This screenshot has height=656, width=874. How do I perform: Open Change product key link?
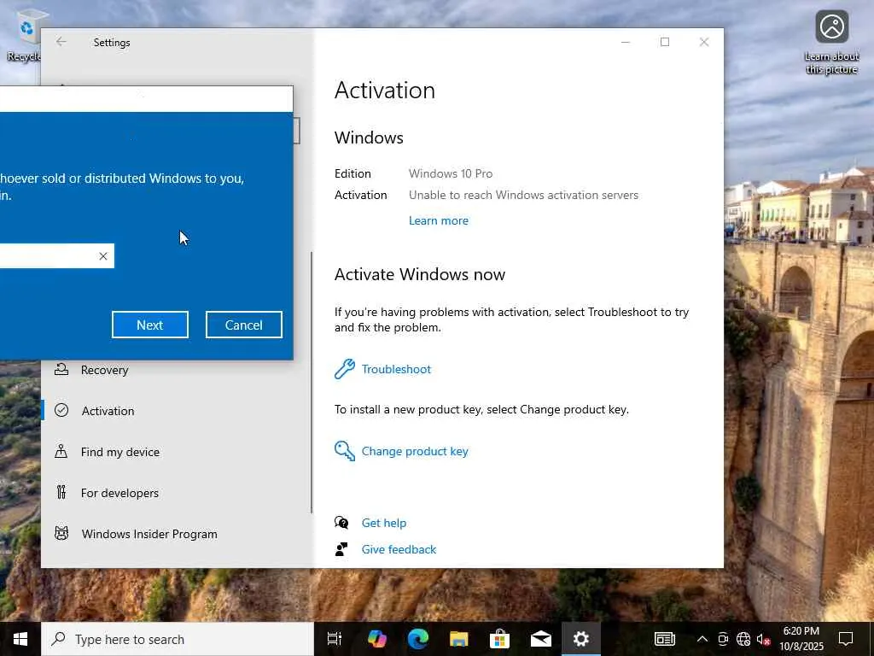coord(415,451)
